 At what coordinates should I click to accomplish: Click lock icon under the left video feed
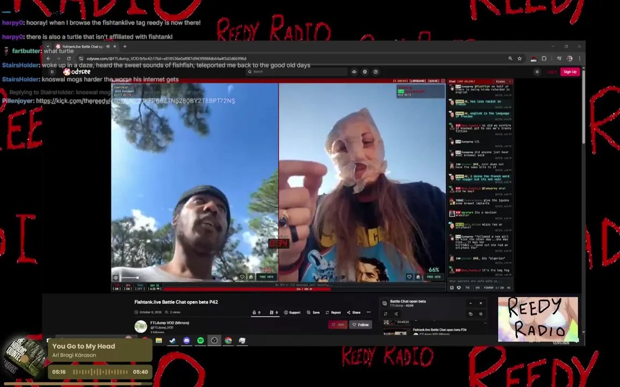(251, 277)
